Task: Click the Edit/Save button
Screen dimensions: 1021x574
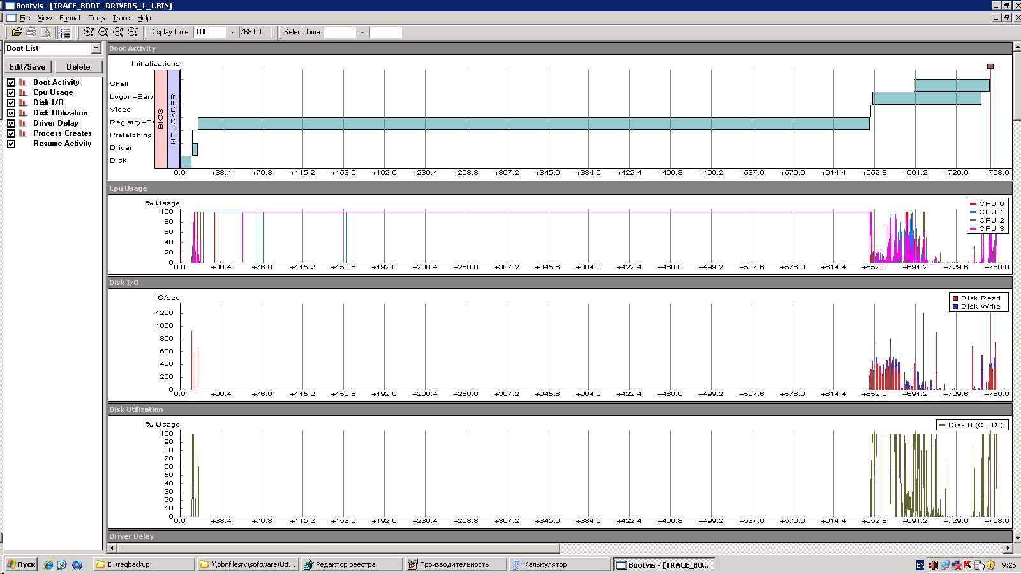Action: (27, 67)
